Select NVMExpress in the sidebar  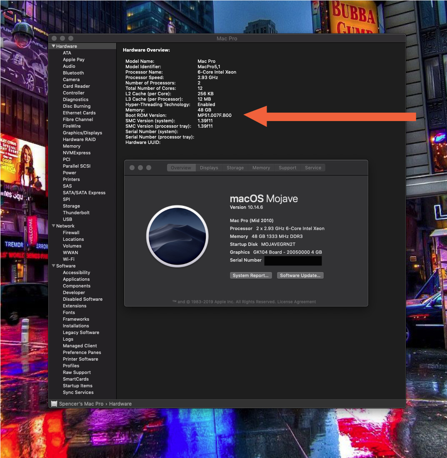[x=77, y=153]
